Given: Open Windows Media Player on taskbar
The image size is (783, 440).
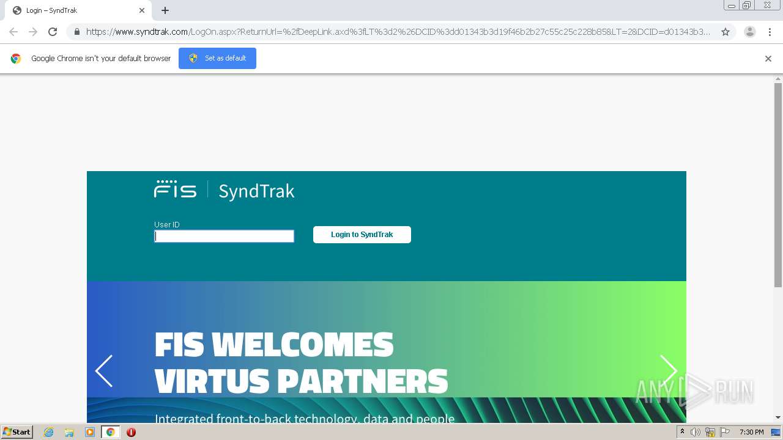Looking at the screenshot, I should pos(90,432).
